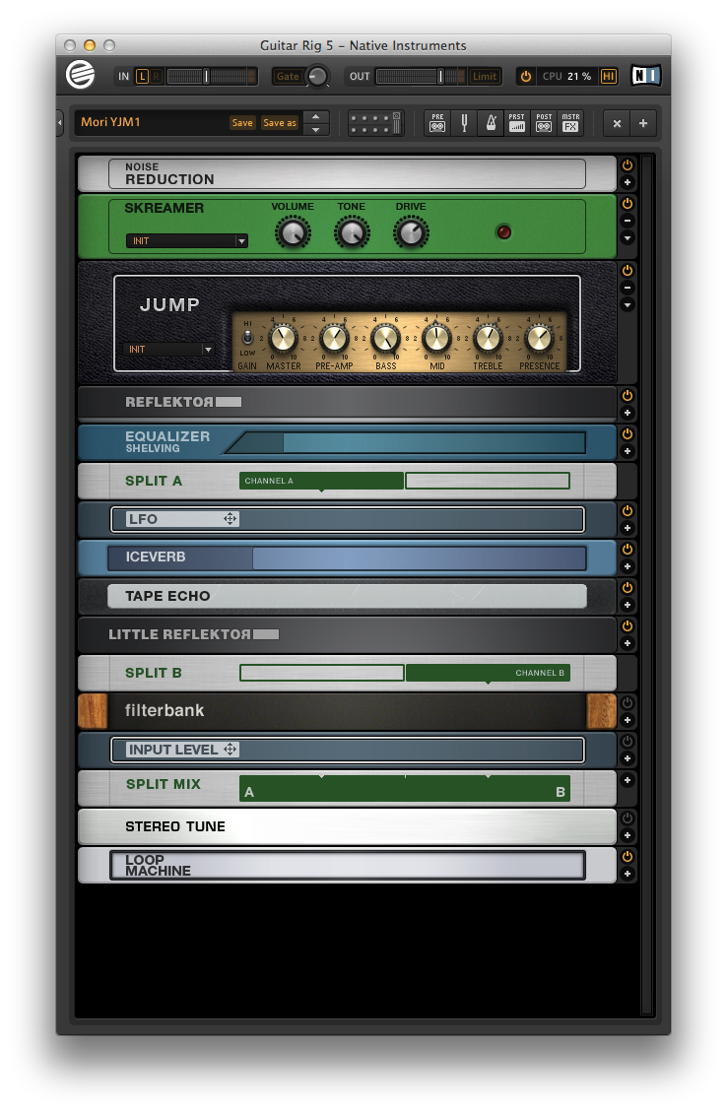727x1113 pixels.
Task: Click the Split Mix A/B crossfader
Action: coord(405,789)
